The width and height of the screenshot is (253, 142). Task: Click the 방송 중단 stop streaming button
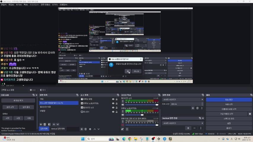coord(229,100)
